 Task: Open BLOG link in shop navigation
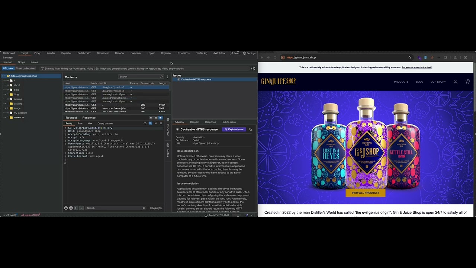point(419,82)
